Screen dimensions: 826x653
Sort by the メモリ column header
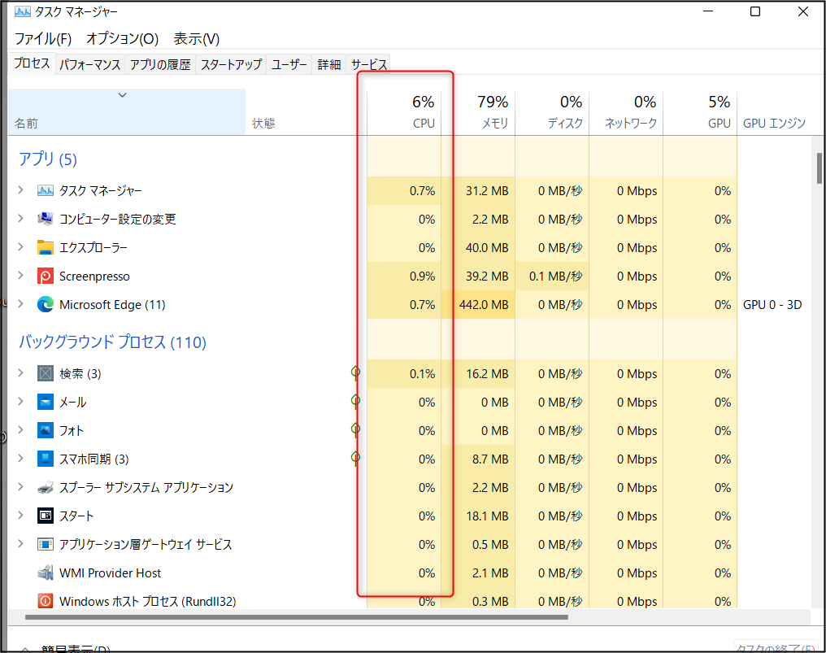pos(478,111)
